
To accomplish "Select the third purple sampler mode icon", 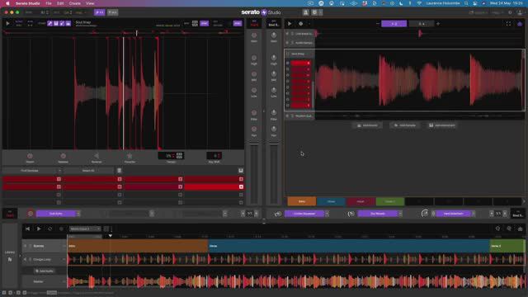I will pyautogui.click(x=62, y=23).
